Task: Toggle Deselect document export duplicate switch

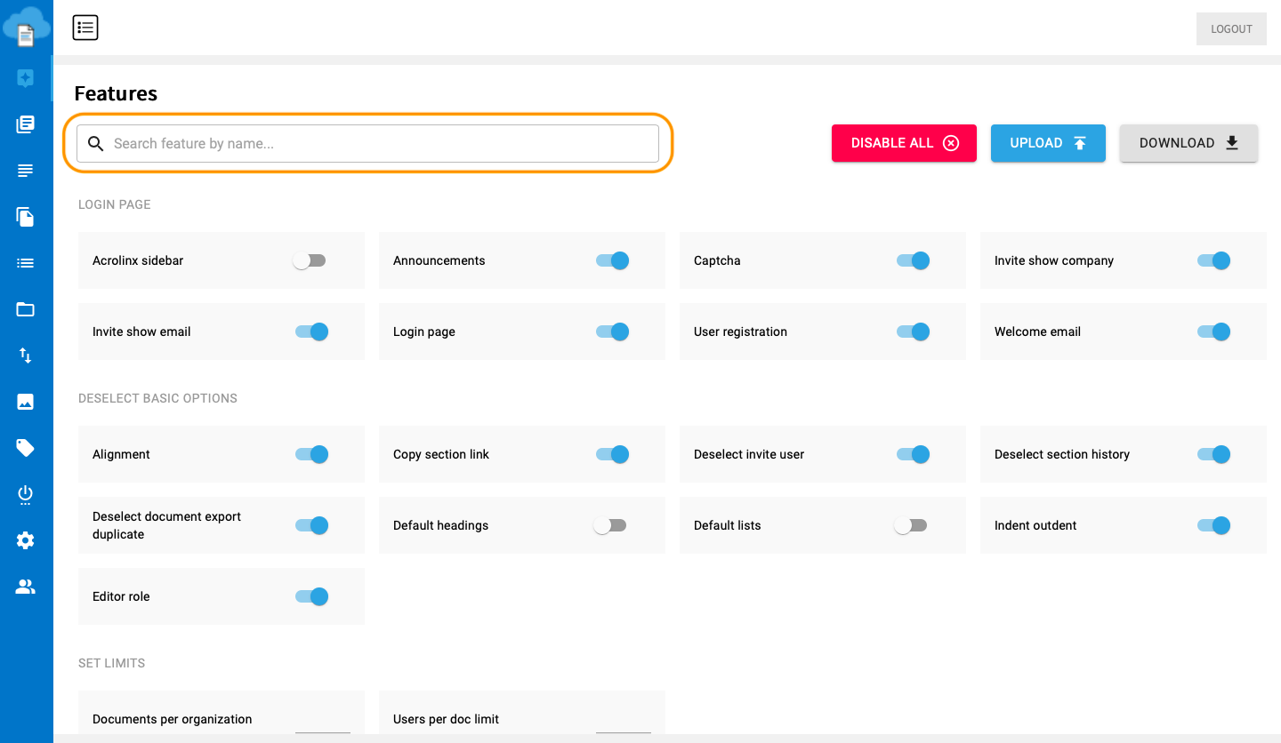Action: coord(311,525)
